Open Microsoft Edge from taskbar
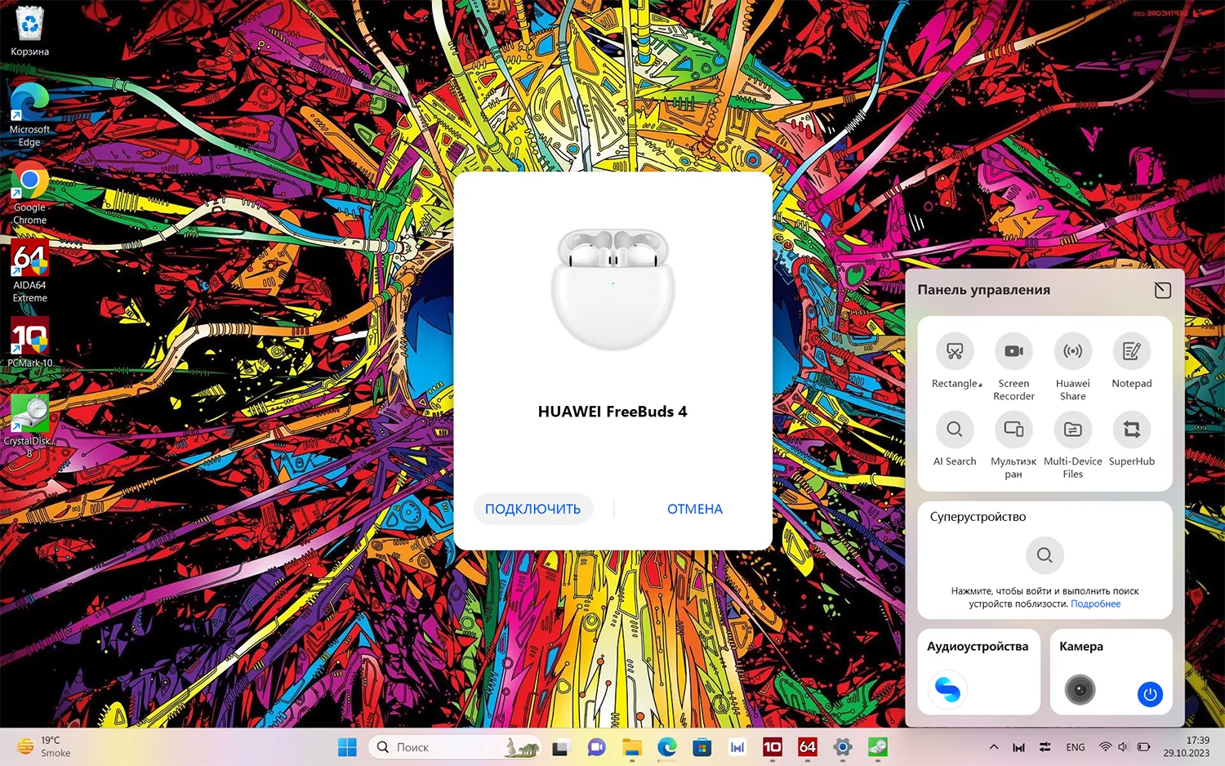This screenshot has width=1225, height=766. tap(667, 747)
